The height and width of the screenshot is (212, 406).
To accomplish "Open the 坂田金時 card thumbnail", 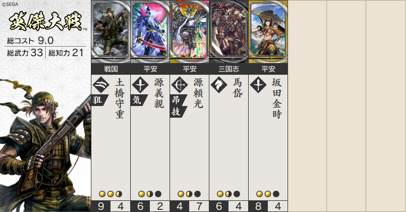I will click(x=268, y=31).
